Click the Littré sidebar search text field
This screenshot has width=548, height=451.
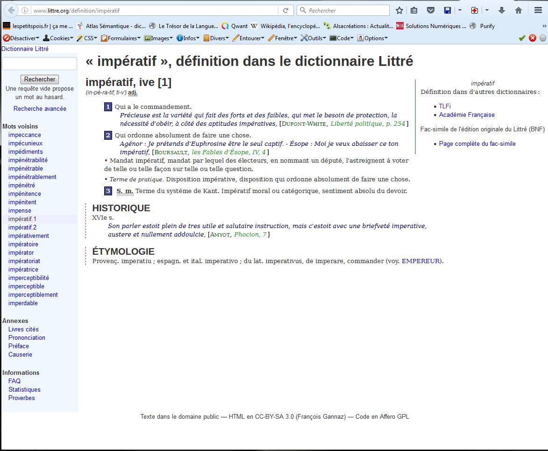40,64
